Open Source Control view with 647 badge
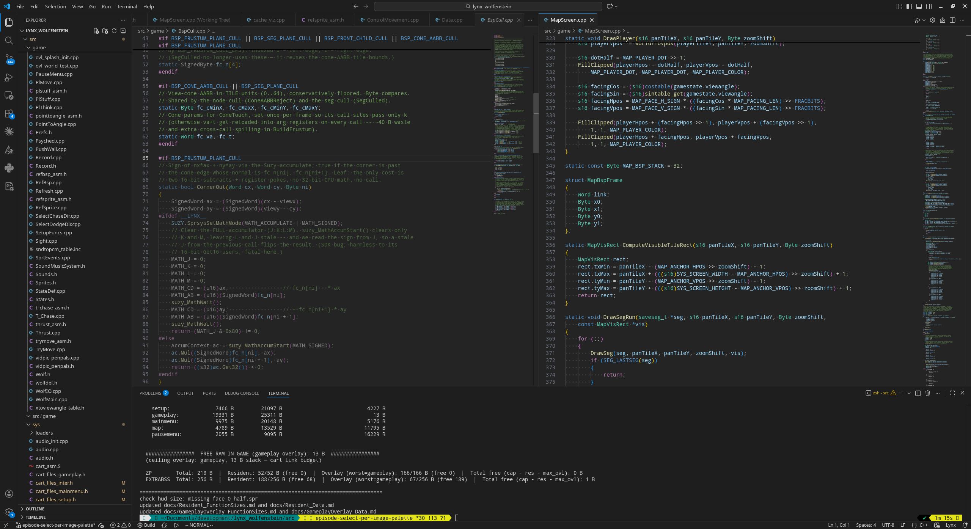Screen dimensions: 971x529 click(x=9, y=59)
